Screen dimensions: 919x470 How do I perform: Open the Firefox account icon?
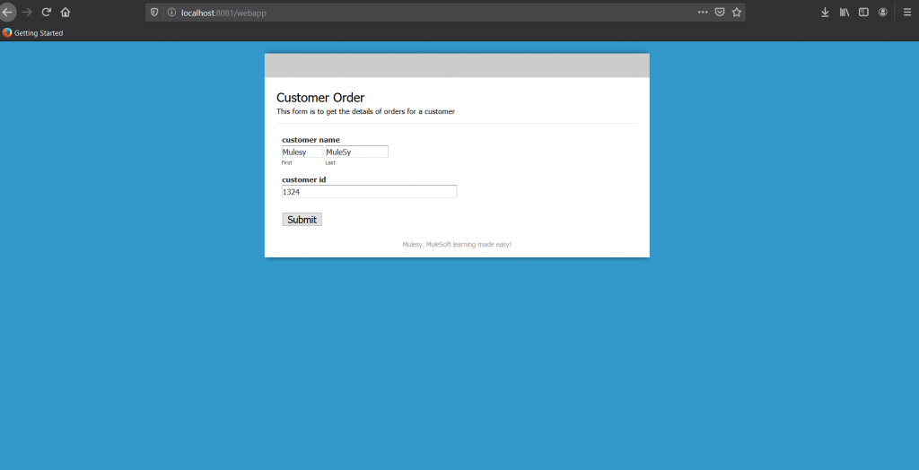click(x=883, y=13)
